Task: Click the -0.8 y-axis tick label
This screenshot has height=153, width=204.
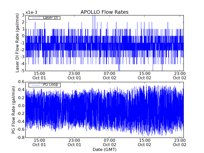Action: pos(20,137)
